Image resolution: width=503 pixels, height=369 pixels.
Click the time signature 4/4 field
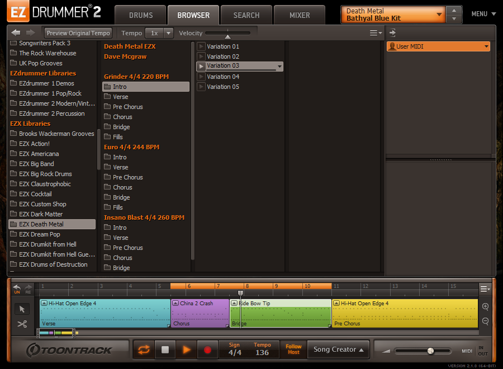tap(235, 352)
